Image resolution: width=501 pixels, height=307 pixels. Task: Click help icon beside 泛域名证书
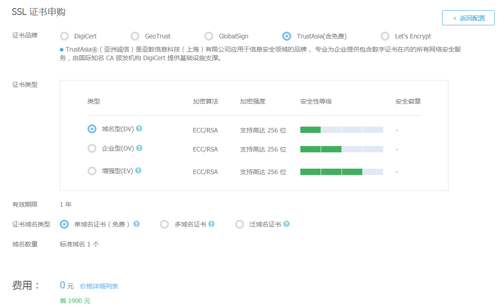point(286,224)
